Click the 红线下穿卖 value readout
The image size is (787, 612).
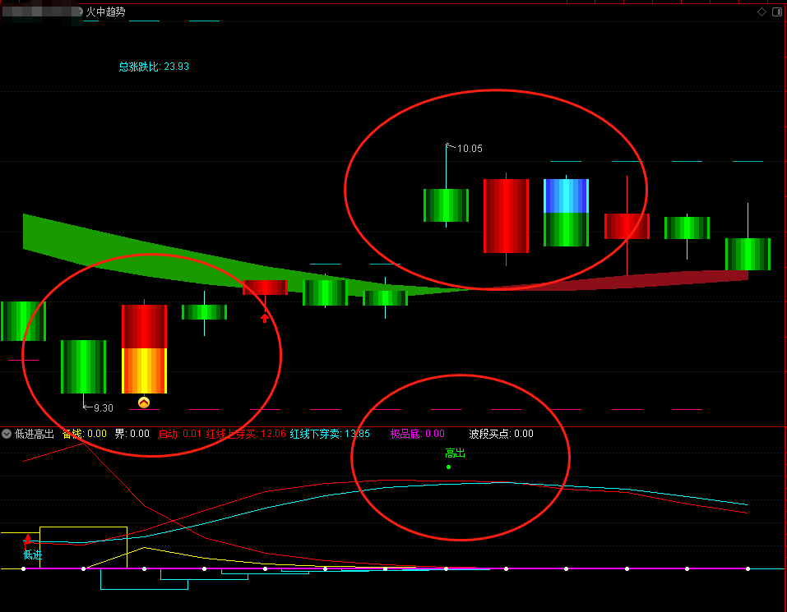tap(330, 434)
